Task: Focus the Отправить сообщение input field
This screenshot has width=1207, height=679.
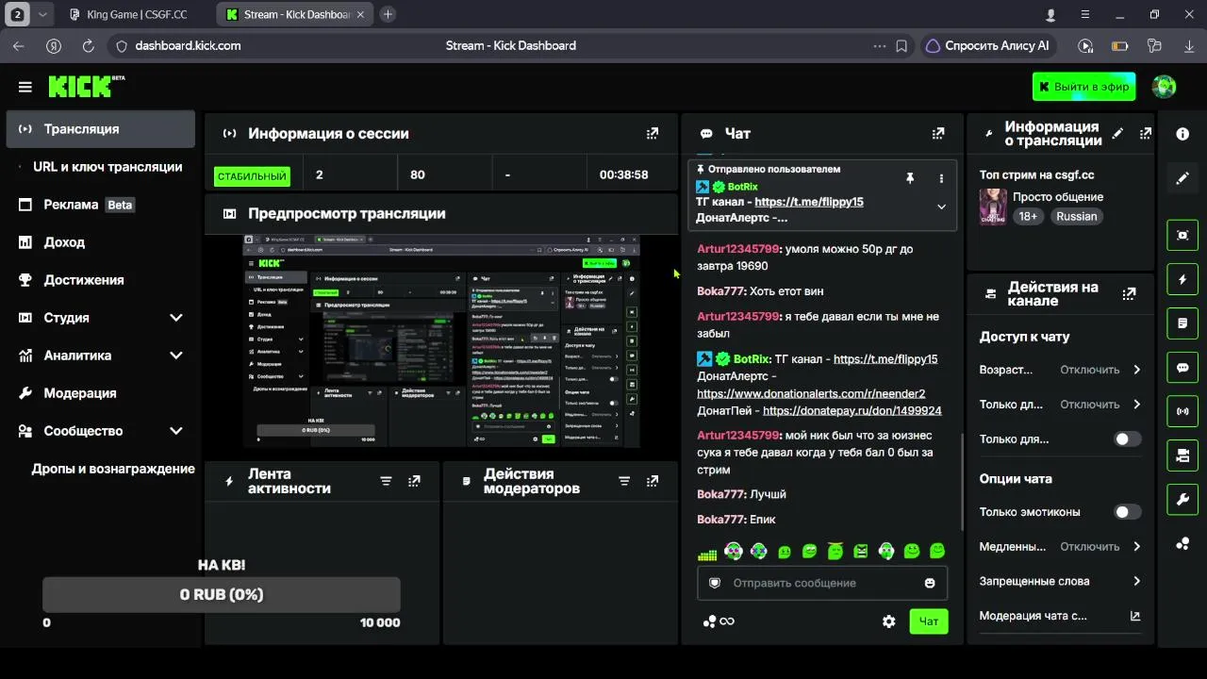Action: pyautogui.click(x=822, y=583)
